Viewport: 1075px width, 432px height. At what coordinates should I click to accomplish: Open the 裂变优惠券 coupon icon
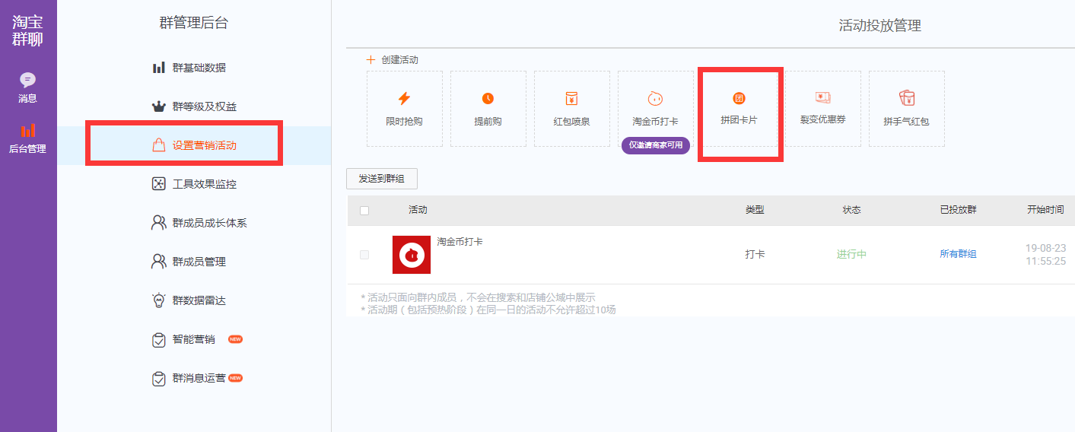[x=822, y=97]
